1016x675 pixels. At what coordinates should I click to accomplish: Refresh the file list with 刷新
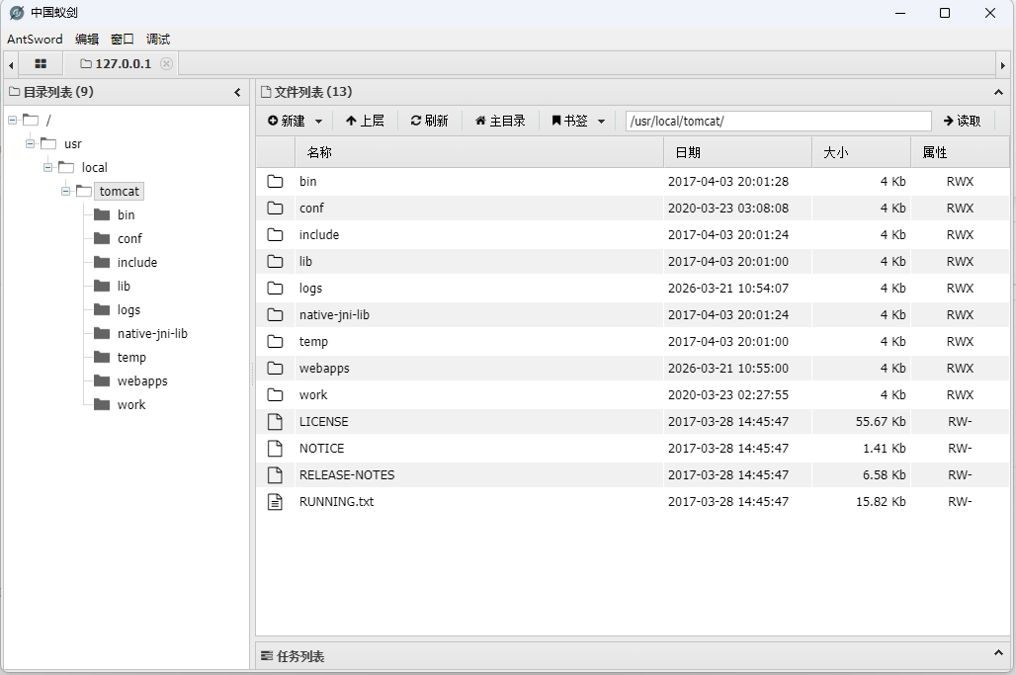coord(429,121)
